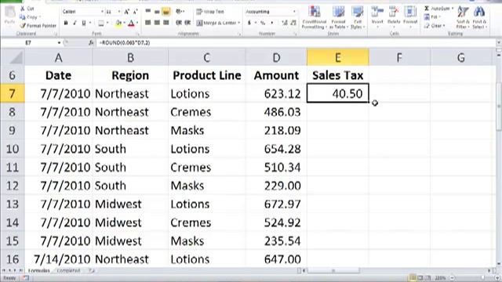The height and width of the screenshot is (282, 502).
Task: Select column G header
Action: point(460,57)
